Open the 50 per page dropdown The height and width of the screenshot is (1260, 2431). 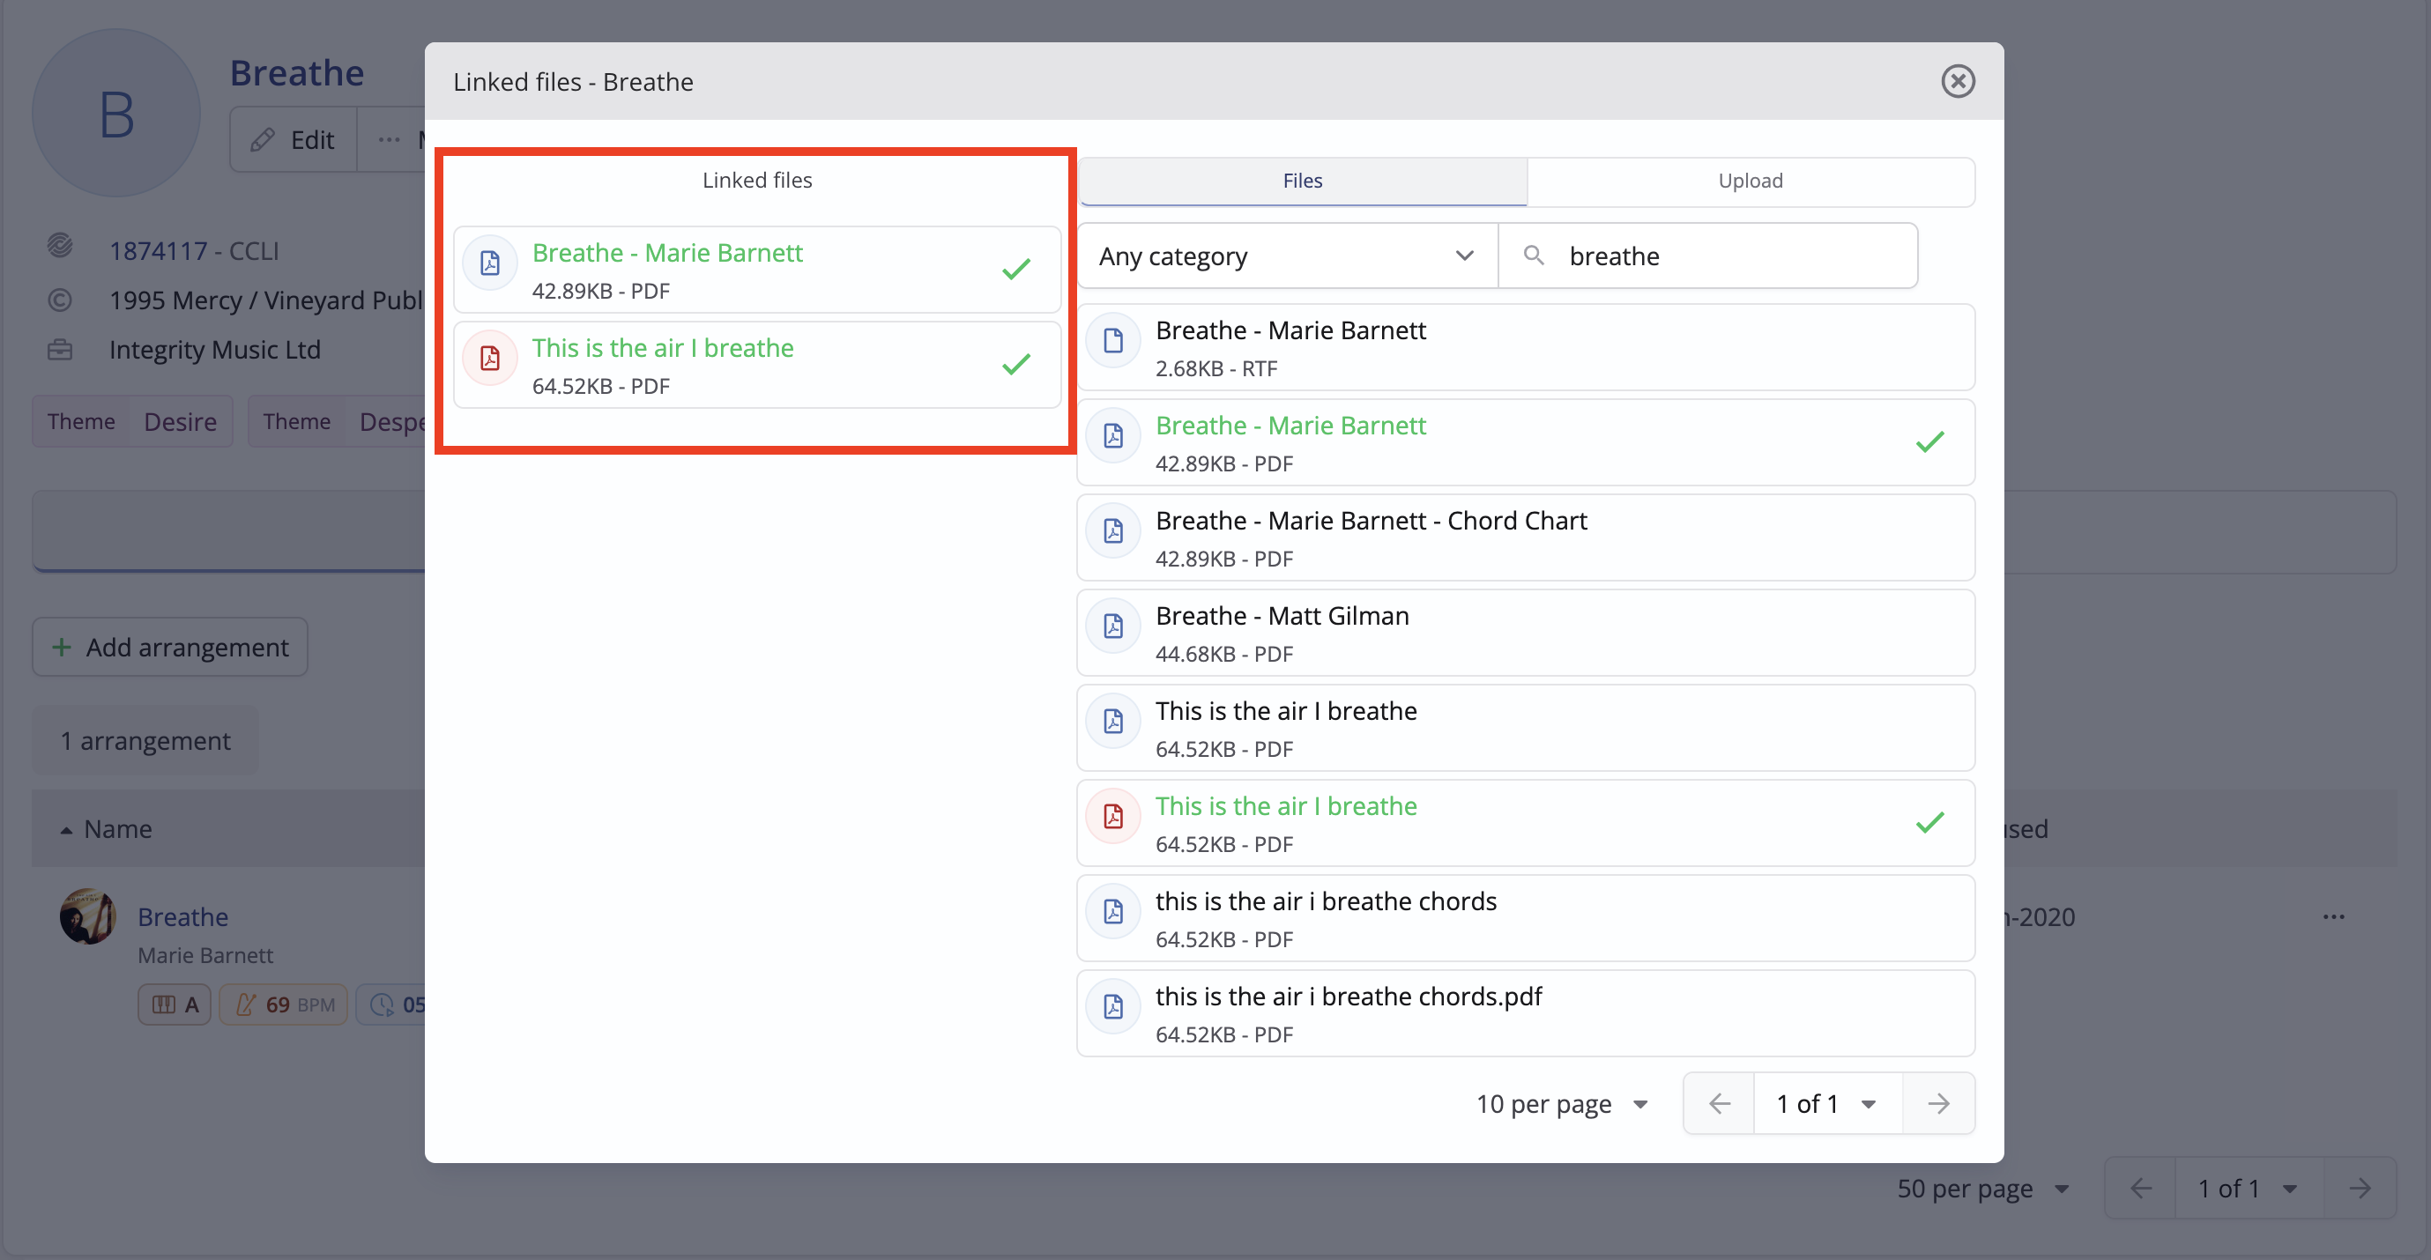coord(1982,1189)
